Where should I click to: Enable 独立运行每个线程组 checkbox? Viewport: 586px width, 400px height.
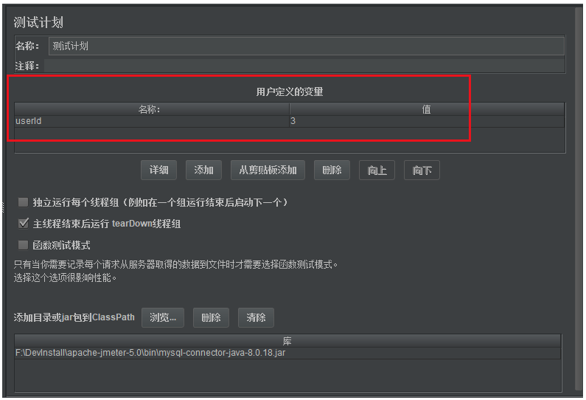coord(23,202)
